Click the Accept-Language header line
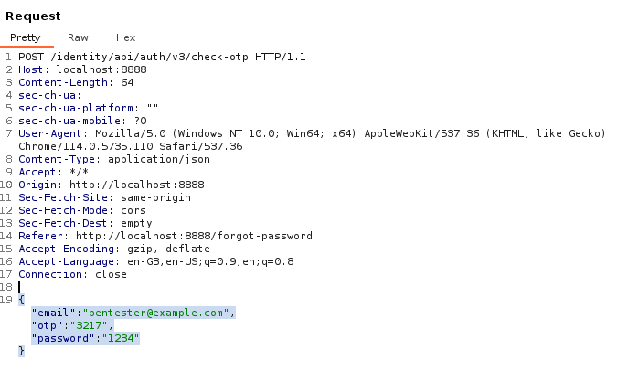 [x=155, y=261]
